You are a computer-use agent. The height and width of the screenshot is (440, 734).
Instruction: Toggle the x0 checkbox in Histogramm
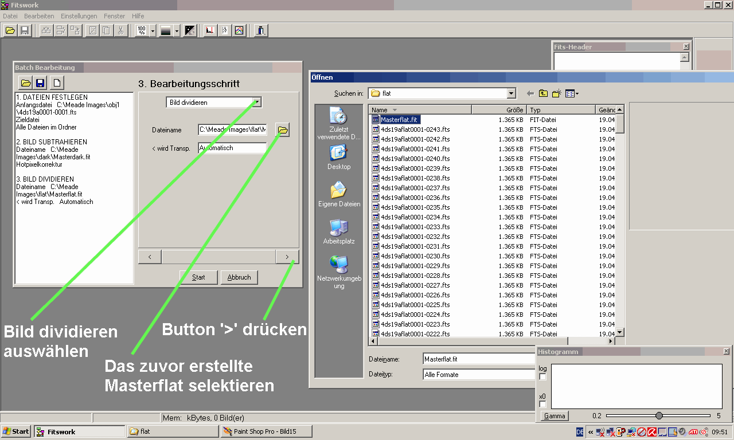tap(543, 404)
